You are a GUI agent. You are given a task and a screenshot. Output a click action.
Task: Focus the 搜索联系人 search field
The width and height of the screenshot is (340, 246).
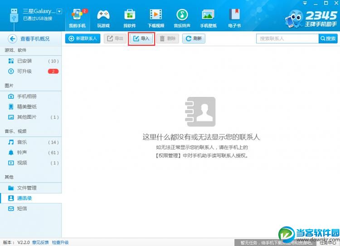pyautogui.click(x=287, y=39)
